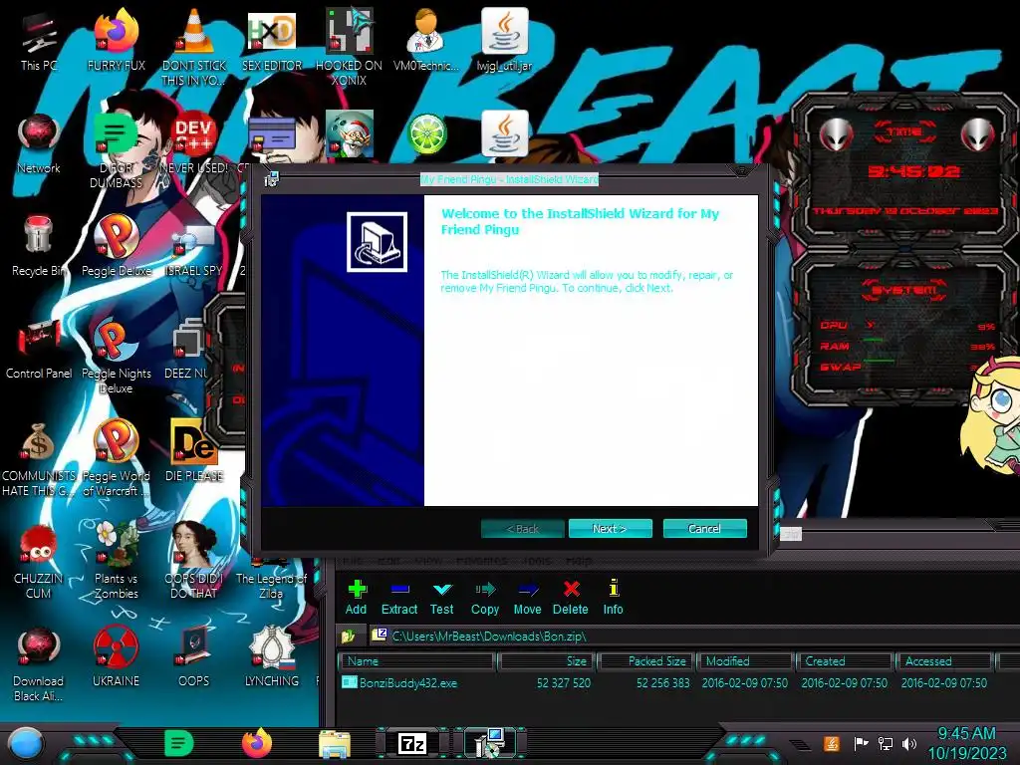Go up one folder in 7-Zip

(348, 636)
